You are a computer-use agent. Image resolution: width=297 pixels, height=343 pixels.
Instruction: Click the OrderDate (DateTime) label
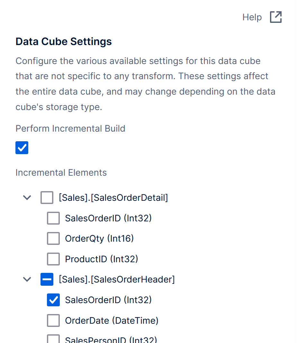click(112, 320)
